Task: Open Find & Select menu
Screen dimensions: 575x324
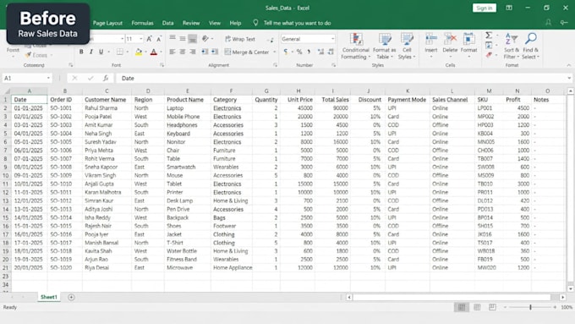Action: tap(531, 46)
